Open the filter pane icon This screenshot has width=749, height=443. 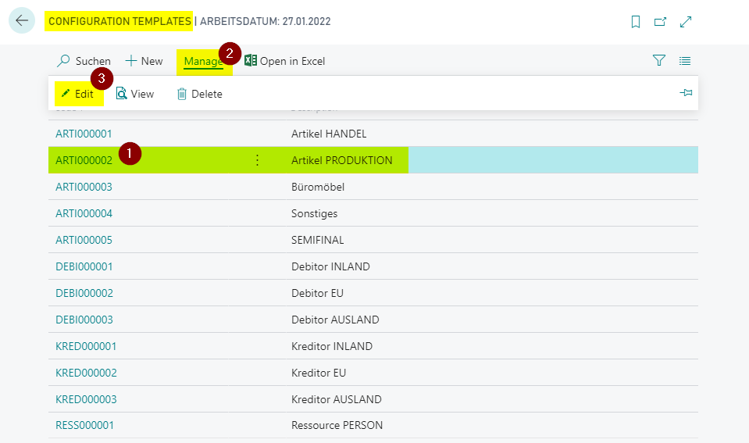click(659, 61)
